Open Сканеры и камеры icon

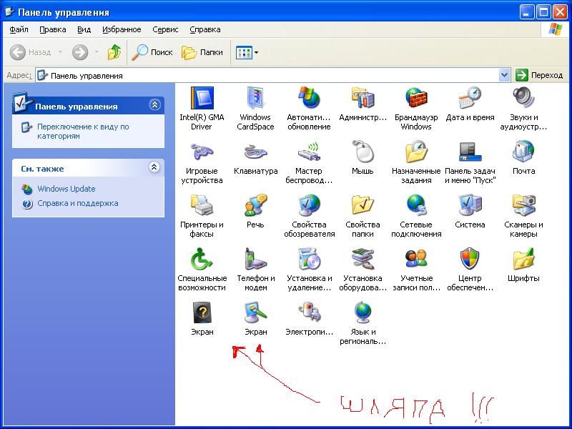[523, 206]
